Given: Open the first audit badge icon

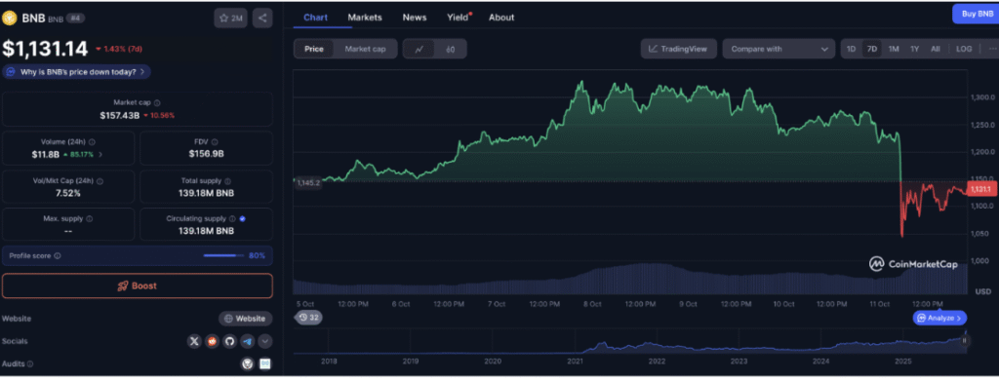Looking at the screenshot, I should pos(248,363).
